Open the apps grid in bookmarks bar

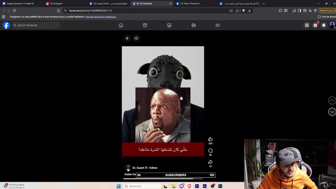pos(3,17)
